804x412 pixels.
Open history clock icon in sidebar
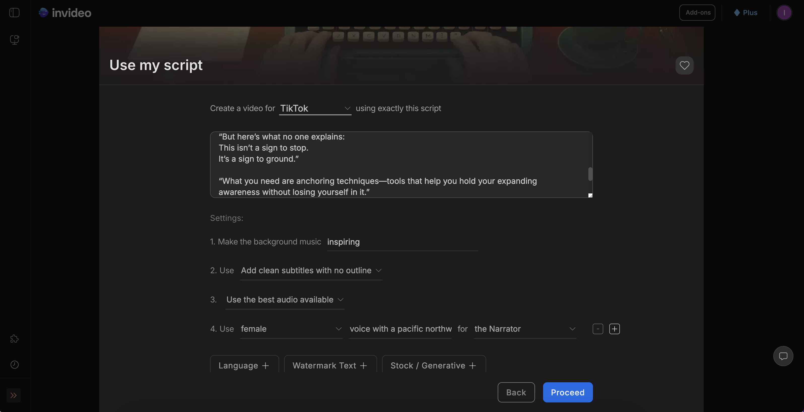coord(14,365)
